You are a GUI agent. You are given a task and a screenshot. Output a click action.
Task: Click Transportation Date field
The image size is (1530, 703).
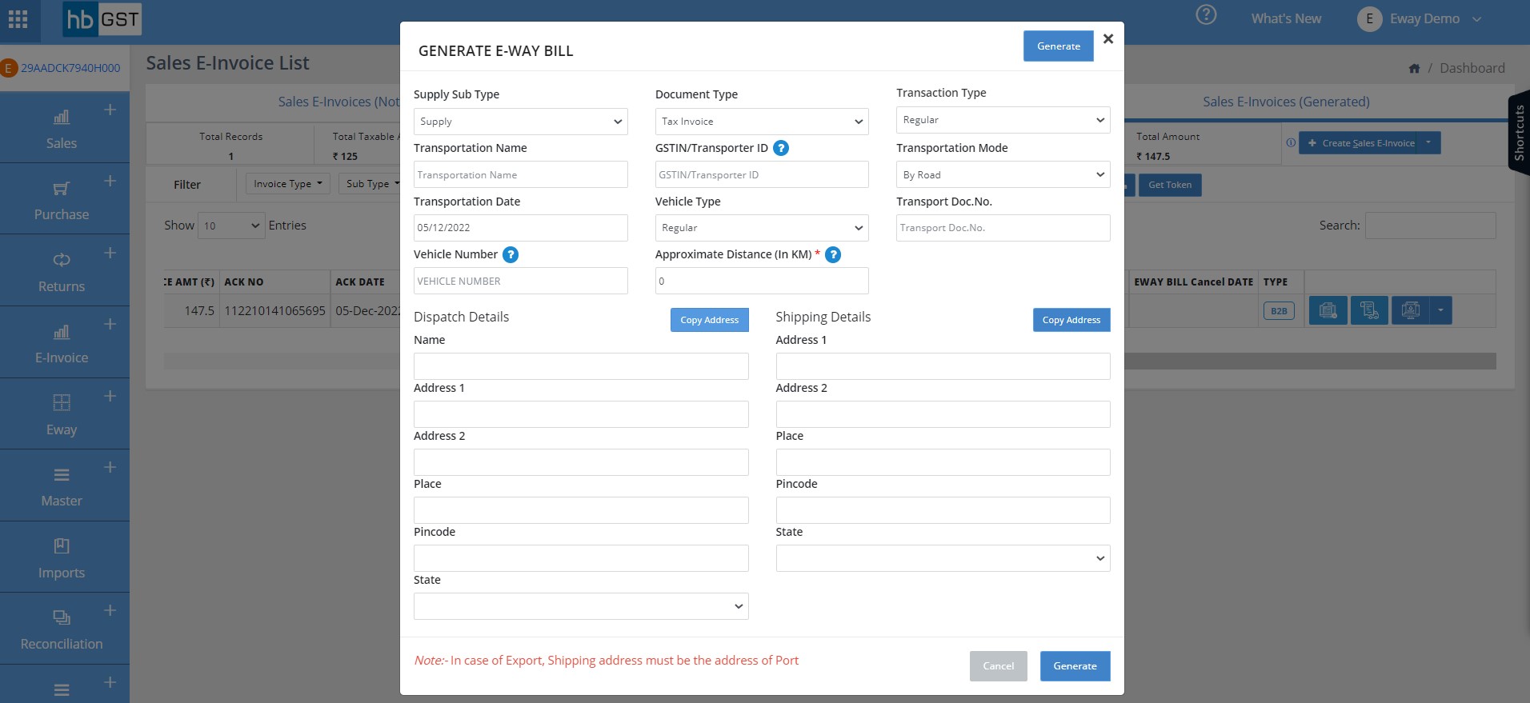coord(520,228)
